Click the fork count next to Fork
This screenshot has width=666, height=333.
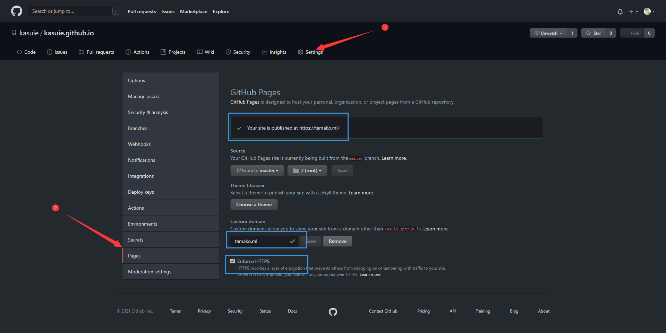(x=649, y=33)
